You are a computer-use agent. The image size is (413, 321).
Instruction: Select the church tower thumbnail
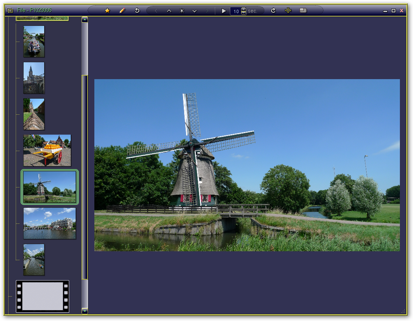pos(34,78)
